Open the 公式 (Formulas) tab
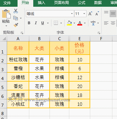The width and height of the screenshot is (117, 119). click(82, 3)
